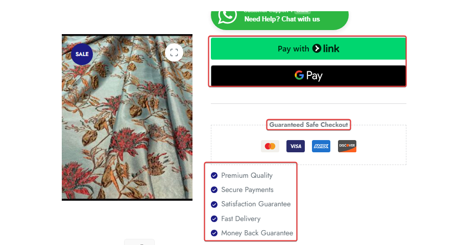Screen dimensions: 459x245
Task: Click the SALE badge on product image
Action: click(82, 54)
